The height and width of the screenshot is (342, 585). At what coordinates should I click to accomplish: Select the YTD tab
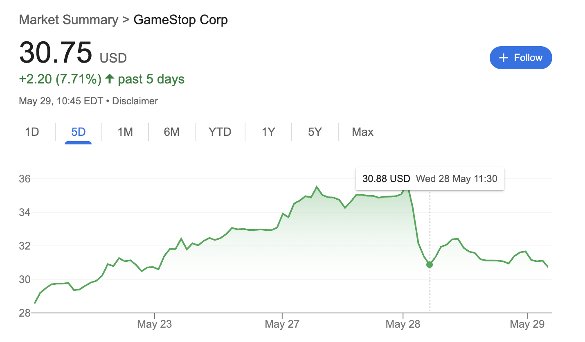[220, 132]
